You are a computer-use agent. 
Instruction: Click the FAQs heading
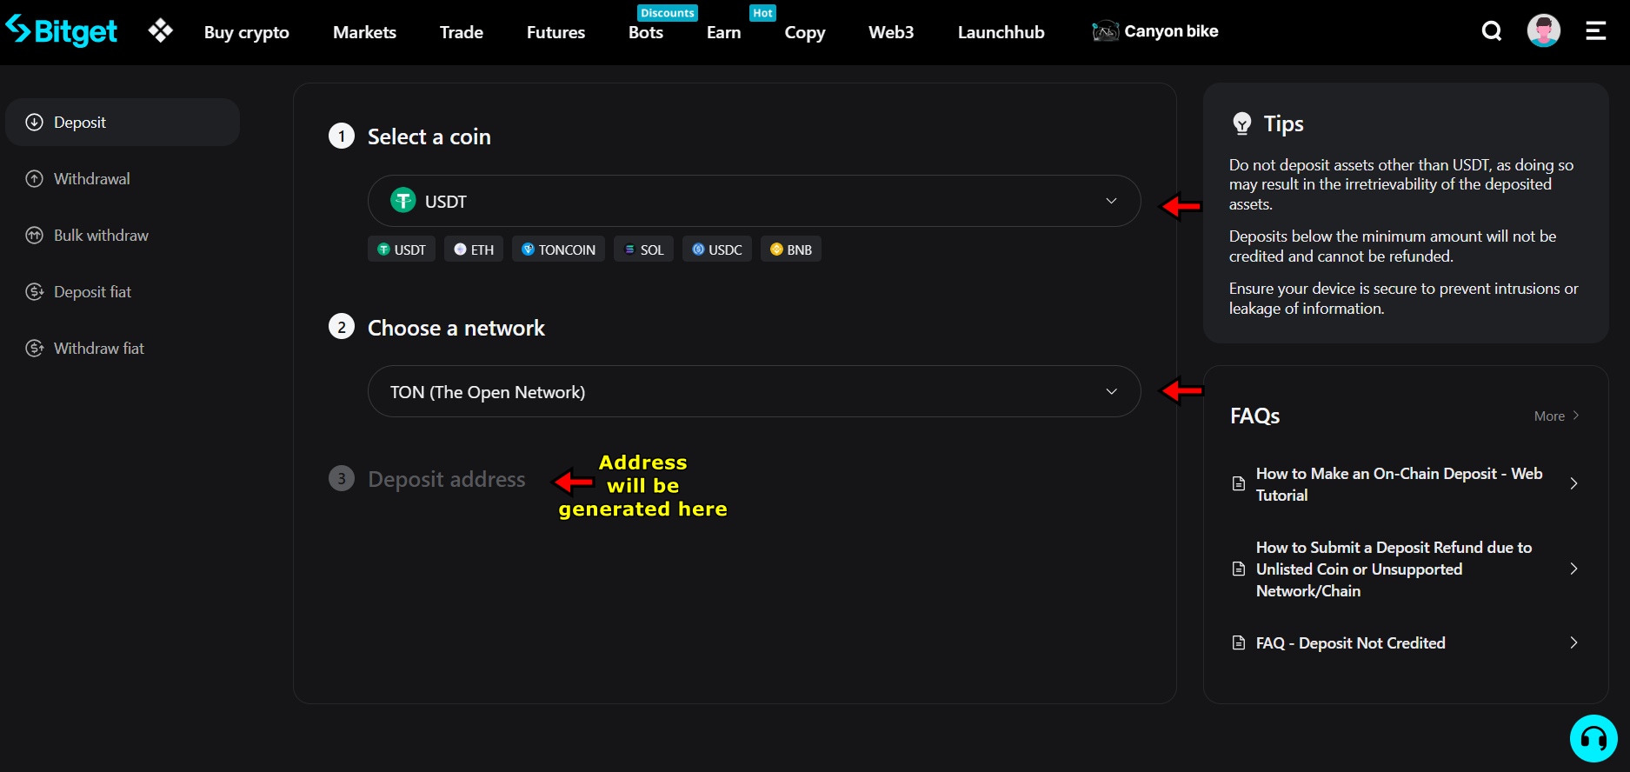(1254, 416)
